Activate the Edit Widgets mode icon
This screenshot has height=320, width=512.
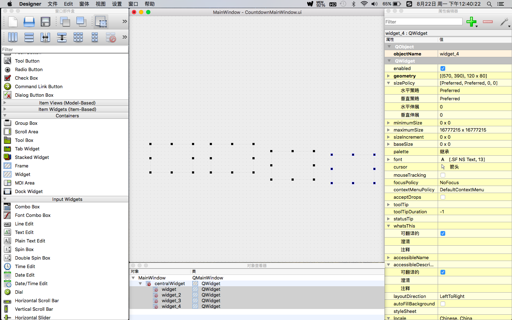pos(101,22)
